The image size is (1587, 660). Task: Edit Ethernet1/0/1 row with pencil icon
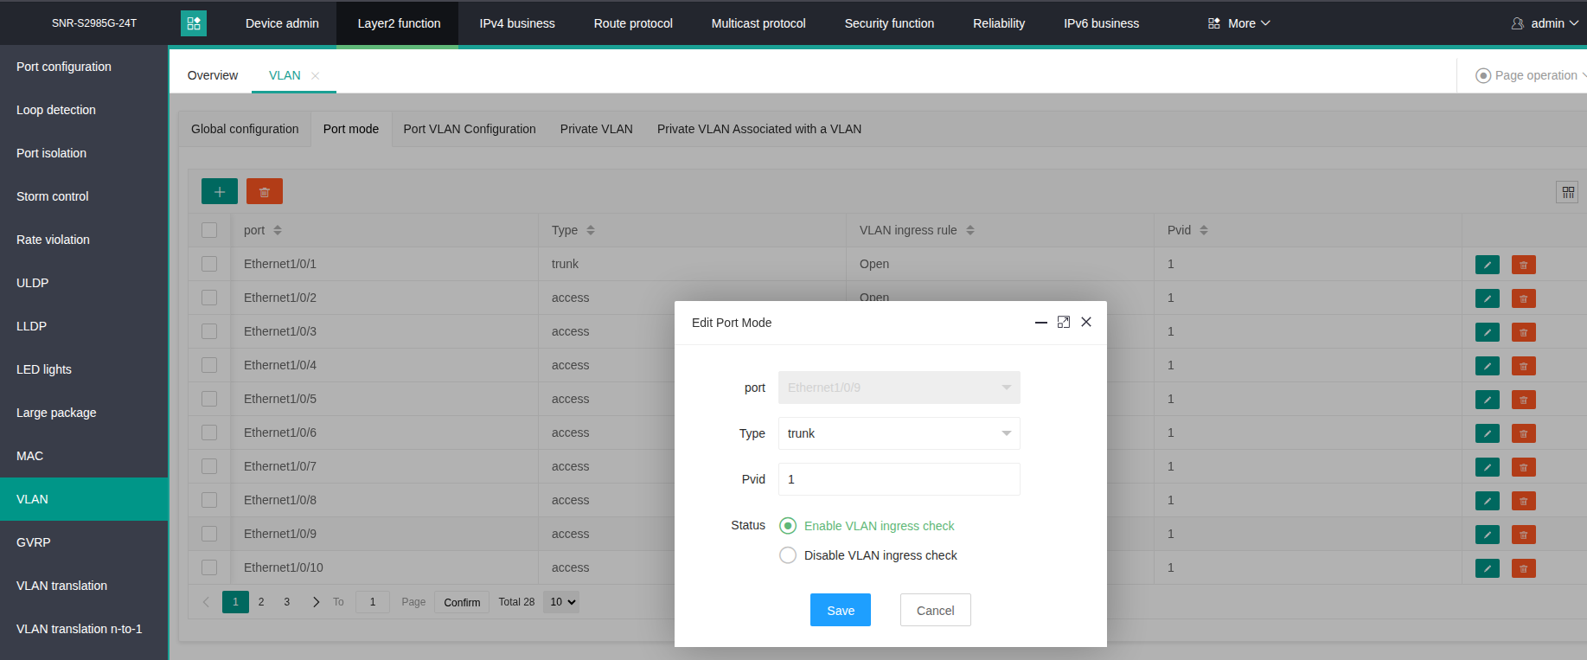1488,265
